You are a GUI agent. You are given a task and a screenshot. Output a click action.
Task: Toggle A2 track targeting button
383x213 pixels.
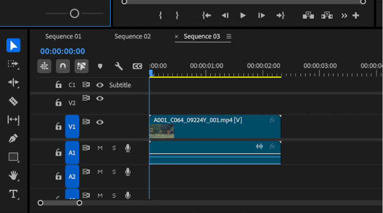click(x=72, y=176)
